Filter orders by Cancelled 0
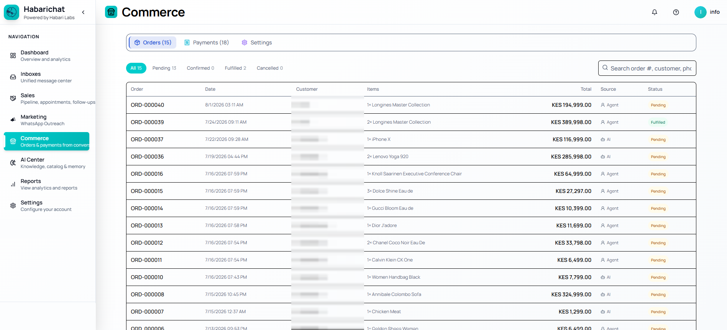 point(270,68)
